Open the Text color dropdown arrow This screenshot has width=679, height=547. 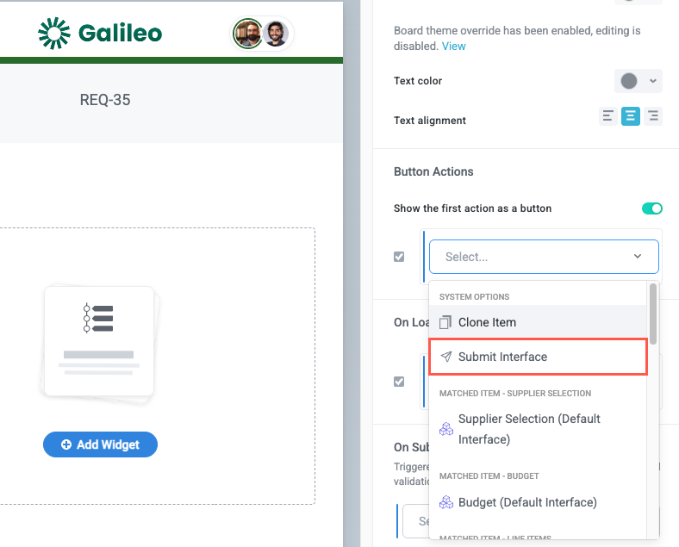coord(652,81)
